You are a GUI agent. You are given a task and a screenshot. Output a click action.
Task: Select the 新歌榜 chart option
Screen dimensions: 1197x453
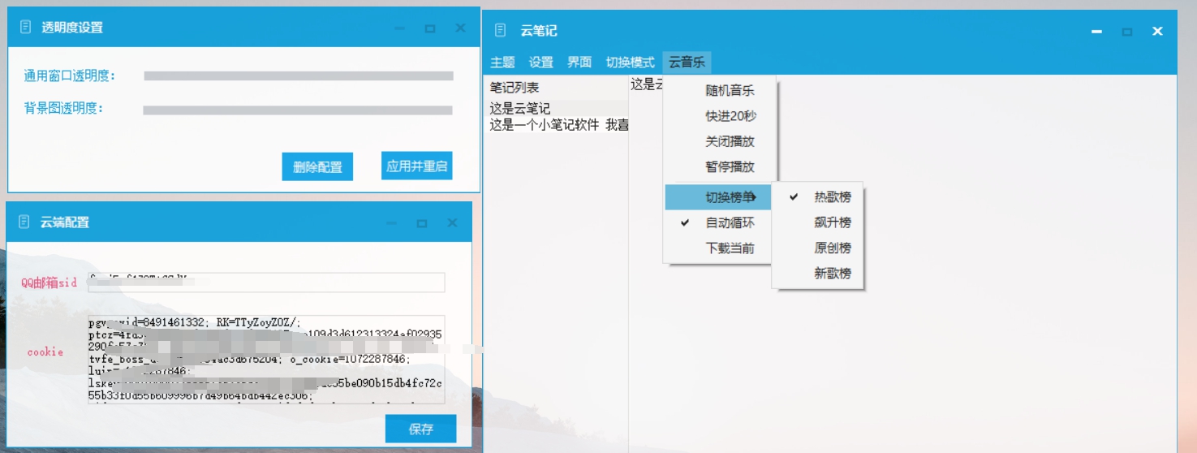pyautogui.click(x=817, y=274)
